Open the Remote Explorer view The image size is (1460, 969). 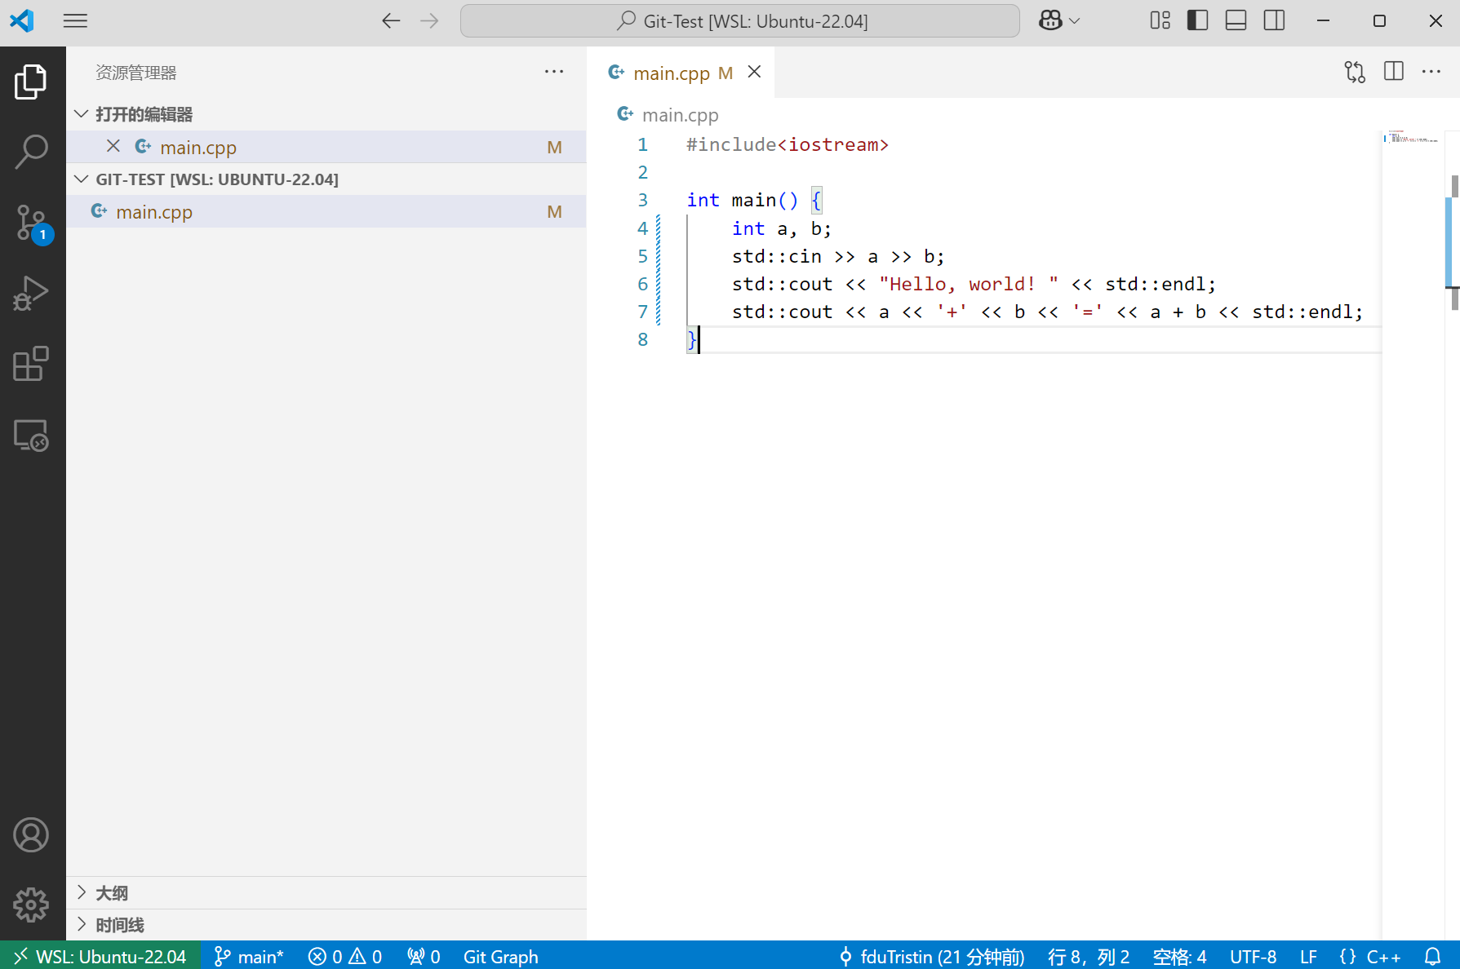(32, 436)
